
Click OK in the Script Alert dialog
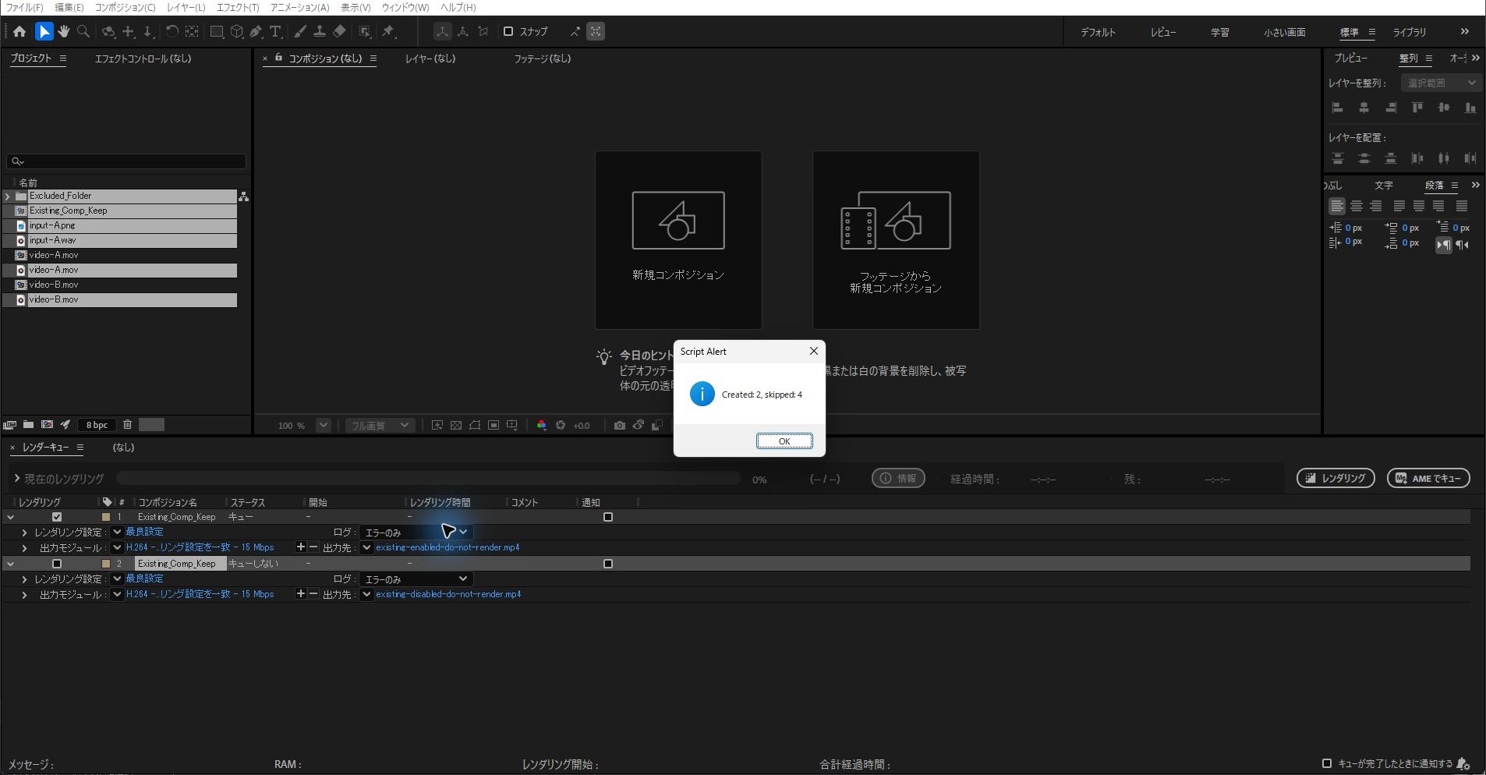tap(784, 441)
